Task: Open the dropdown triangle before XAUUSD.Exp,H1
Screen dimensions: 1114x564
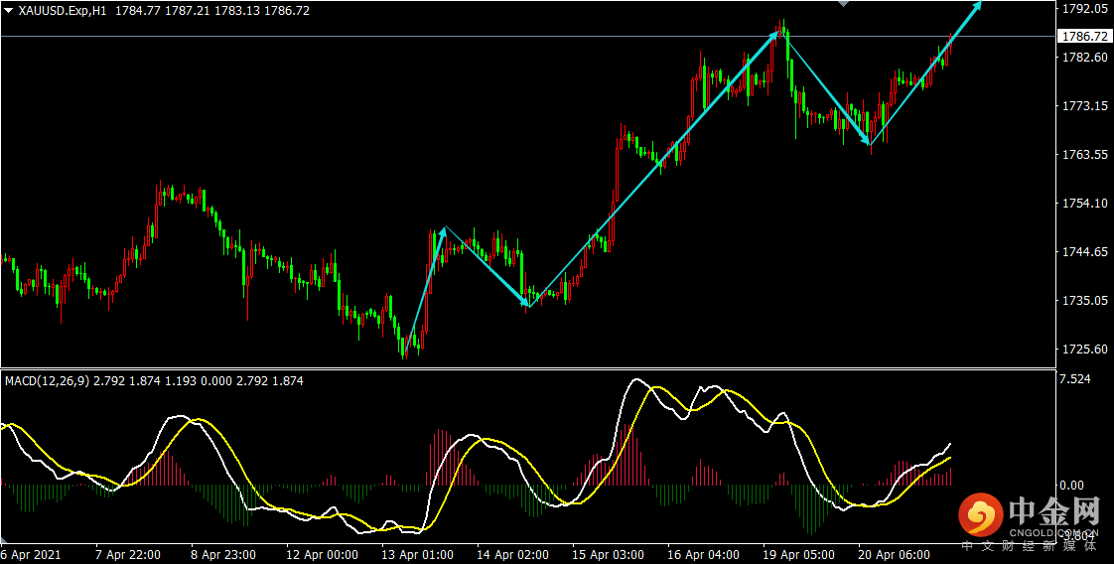Action: 8,11
